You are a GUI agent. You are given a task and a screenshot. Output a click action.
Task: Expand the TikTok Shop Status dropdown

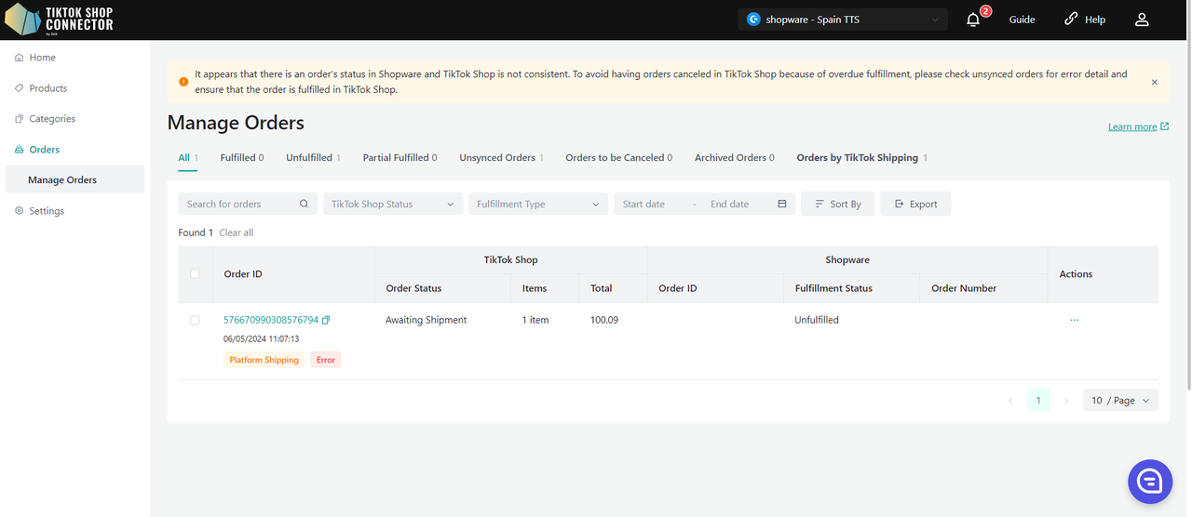pos(392,204)
